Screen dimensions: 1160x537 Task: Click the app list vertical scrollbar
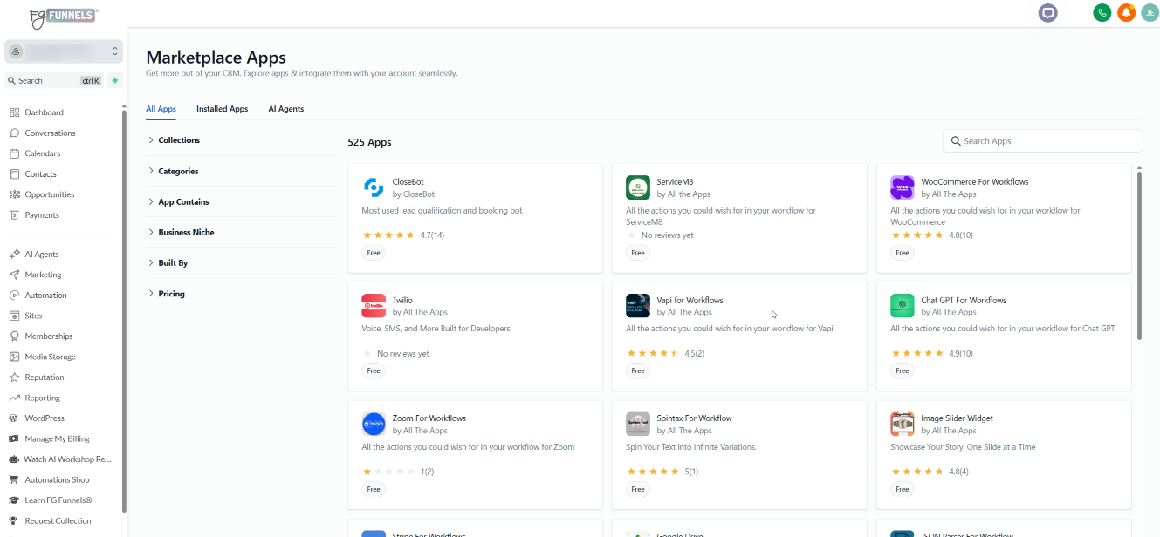click(x=1139, y=255)
